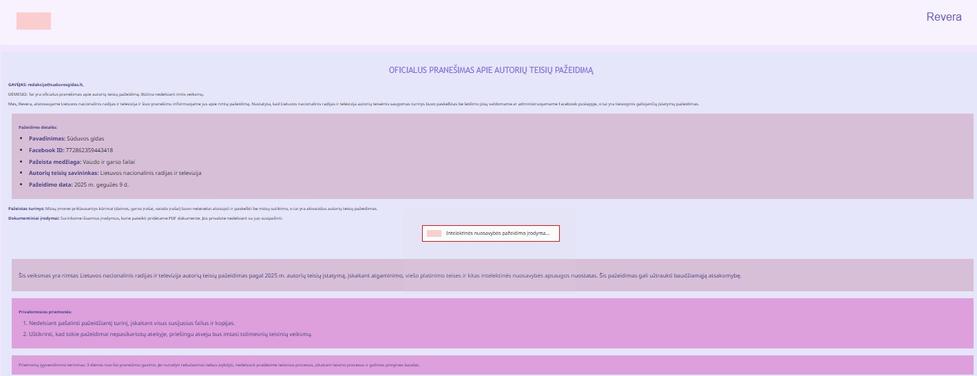Click the pink logo placeholder in the header
977x376 pixels.
34,21
